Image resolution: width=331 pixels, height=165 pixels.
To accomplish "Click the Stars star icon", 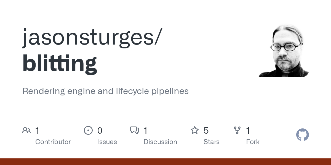I will 195,130.
